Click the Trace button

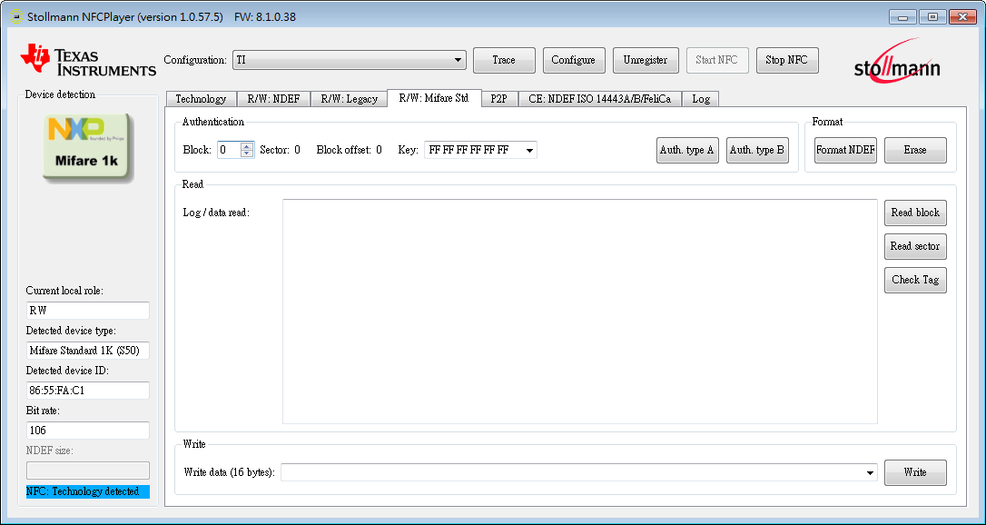pos(504,60)
